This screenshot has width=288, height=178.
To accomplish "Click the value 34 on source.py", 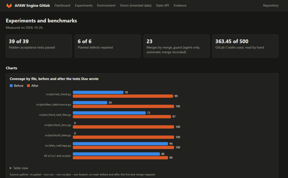I will coord(110,103).
